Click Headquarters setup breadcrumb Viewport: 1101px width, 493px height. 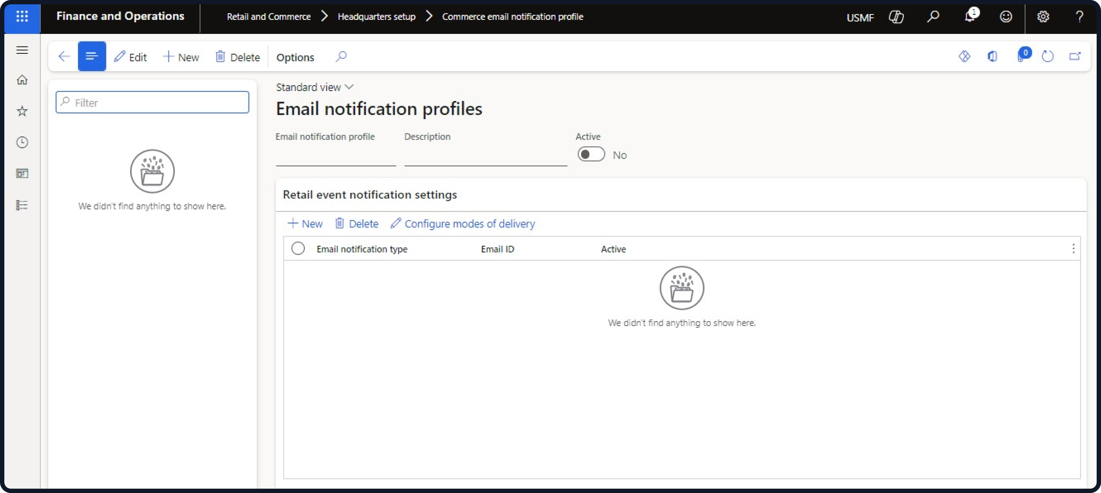click(376, 17)
